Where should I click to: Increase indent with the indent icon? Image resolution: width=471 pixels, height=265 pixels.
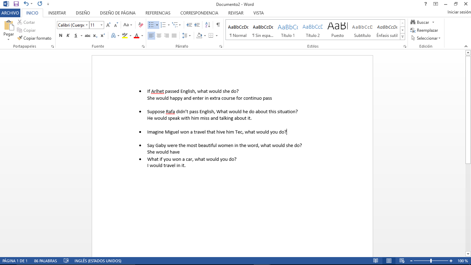(x=197, y=25)
